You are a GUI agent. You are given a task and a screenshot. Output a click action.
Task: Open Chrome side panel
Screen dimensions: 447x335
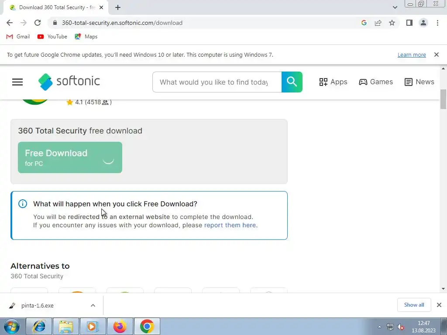[x=409, y=23]
